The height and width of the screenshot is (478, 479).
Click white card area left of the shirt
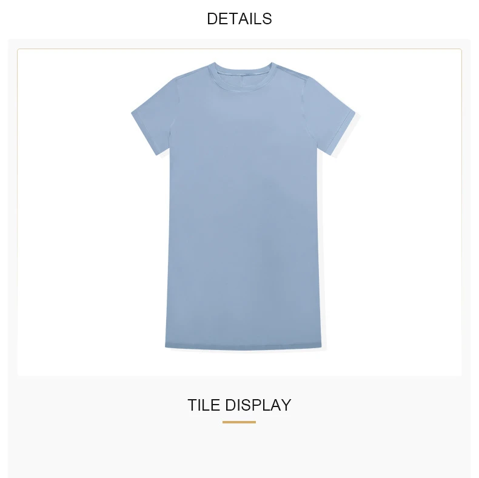[75, 212]
